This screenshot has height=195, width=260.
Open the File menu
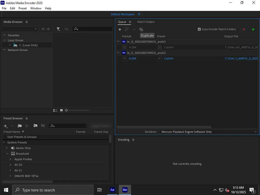(x=4, y=8)
